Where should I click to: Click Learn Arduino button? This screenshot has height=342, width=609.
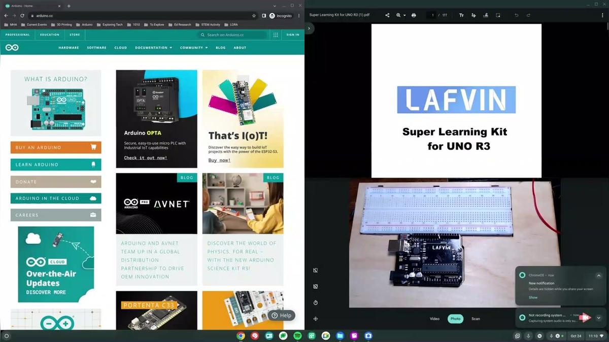click(x=56, y=164)
